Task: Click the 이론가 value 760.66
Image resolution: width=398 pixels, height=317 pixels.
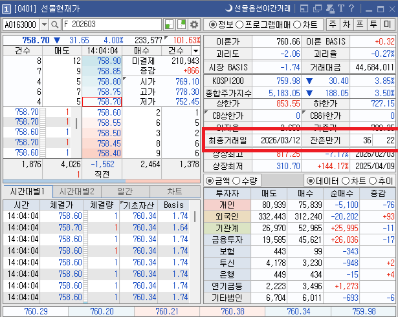Action: click(x=288, y=41)
